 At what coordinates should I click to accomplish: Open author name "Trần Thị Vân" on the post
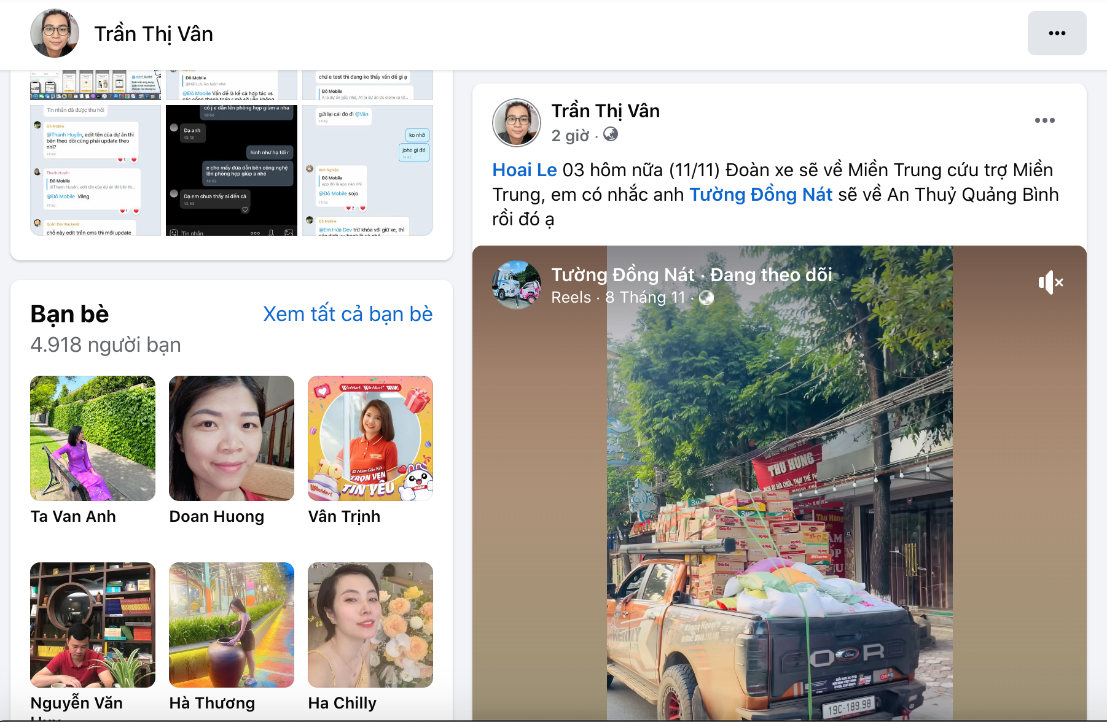(x=606, y=111)
